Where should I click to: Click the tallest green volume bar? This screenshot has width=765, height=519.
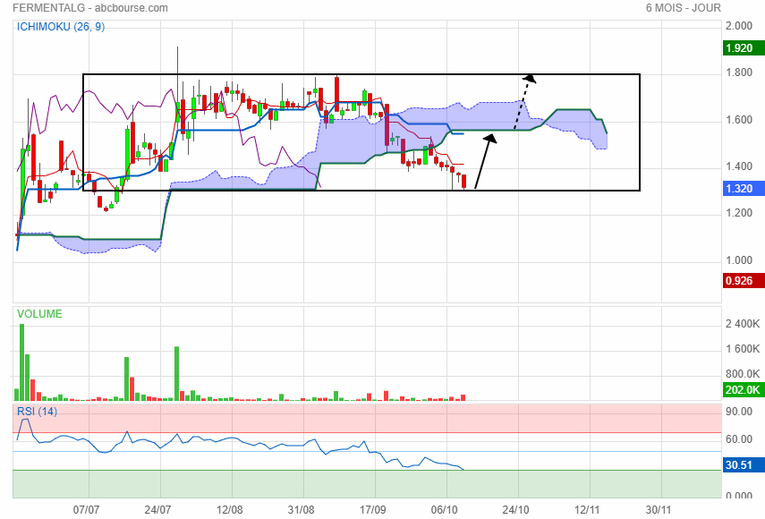pos(22,362)
